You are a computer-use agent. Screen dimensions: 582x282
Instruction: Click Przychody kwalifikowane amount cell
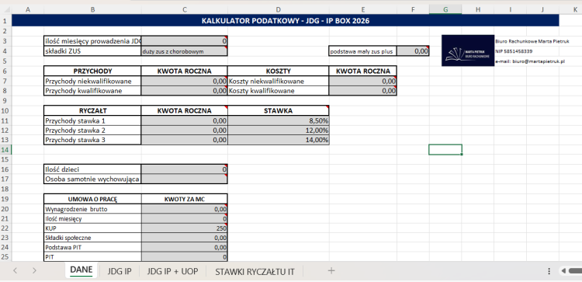[185, 91]
